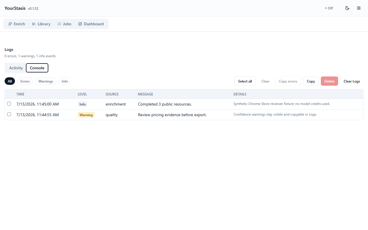Click the 'quality' source cell
The width and height of the screenshot is (368, 230).
[112, 115]
